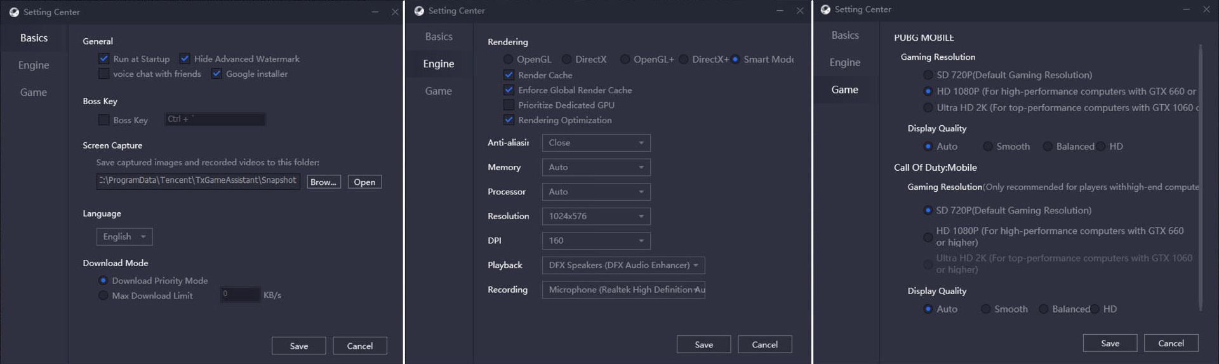1219x364 pixels.
Task: Cancel changes in the Game window
Action: click(x=1171, y=343)
